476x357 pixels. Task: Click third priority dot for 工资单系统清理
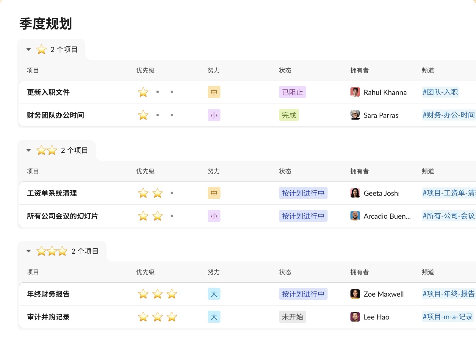click(172, 193)
